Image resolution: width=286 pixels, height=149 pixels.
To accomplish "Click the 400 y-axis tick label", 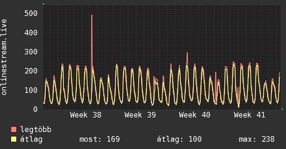I will pos(31,33).
